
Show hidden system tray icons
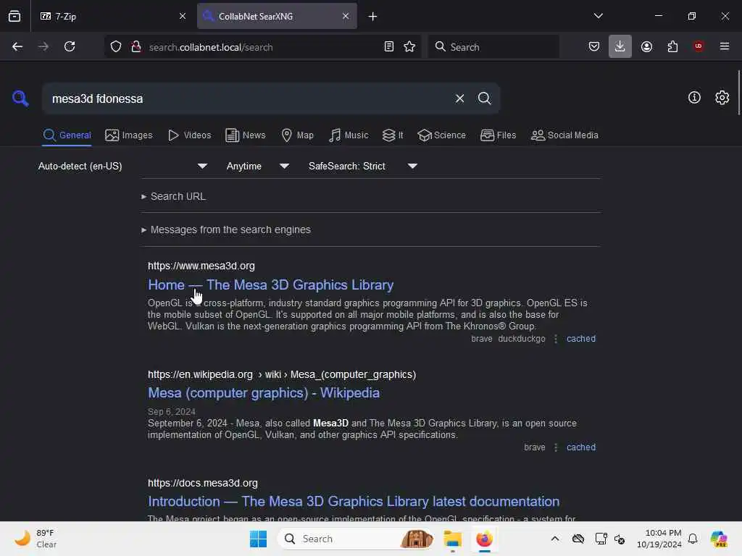pyautogui.click(x=555, y=539)
